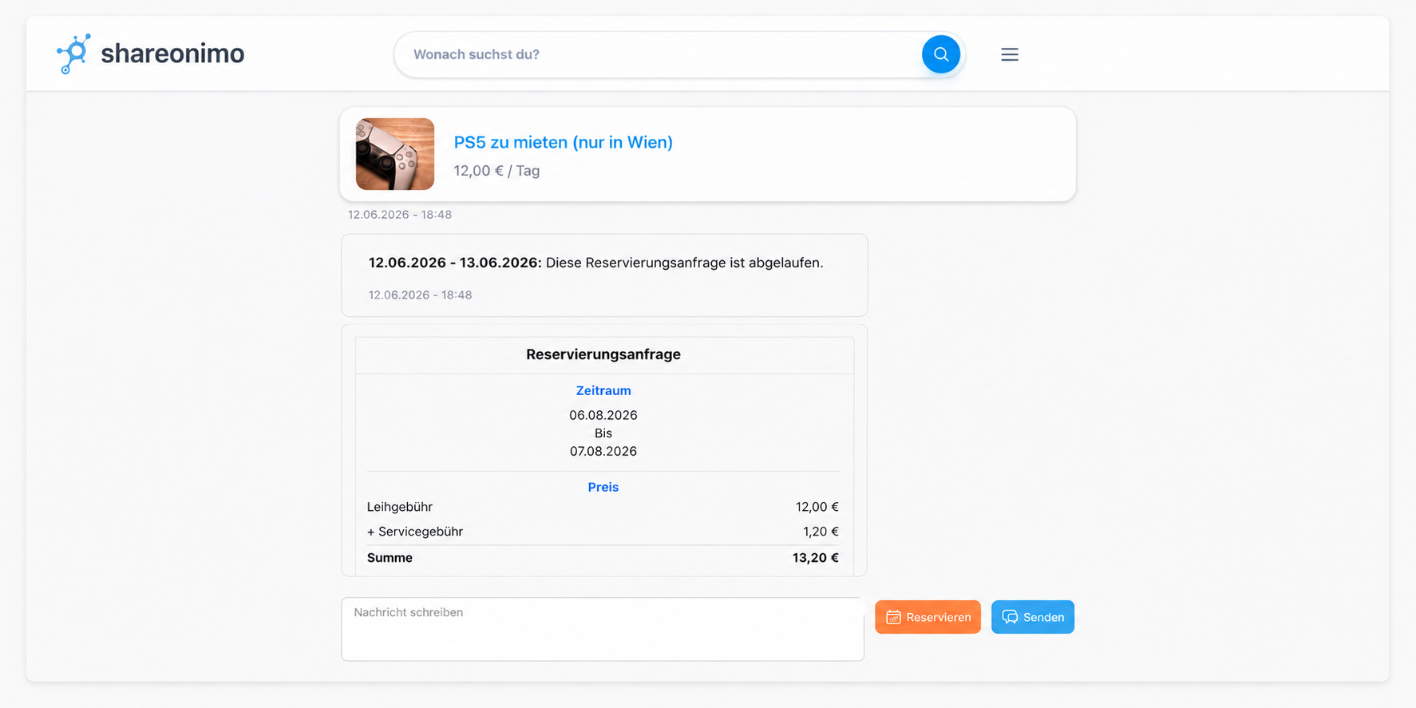Click the 'Reservierungsanfrage' heading
This screenshot has width=1416, height=708.
(x=603, y=354)
